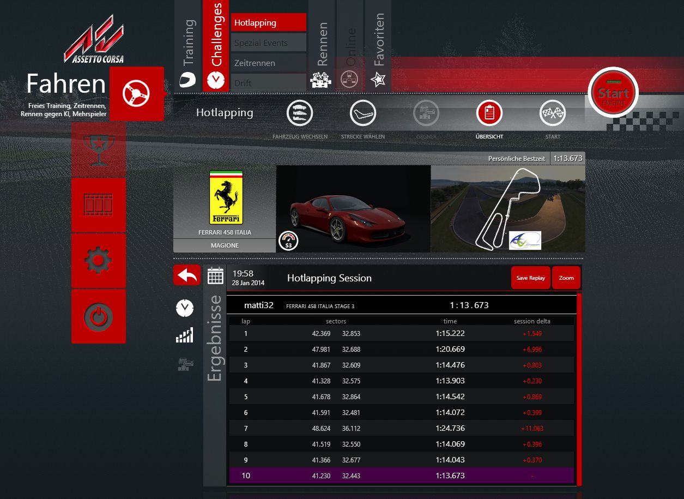Open the film strip replay tile

point(99,205)
